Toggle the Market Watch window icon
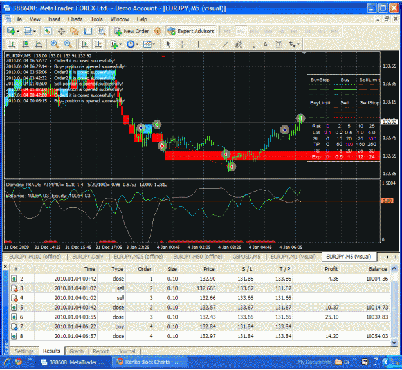The height and width of the screenshot is (370, 402). click(48, 32)
